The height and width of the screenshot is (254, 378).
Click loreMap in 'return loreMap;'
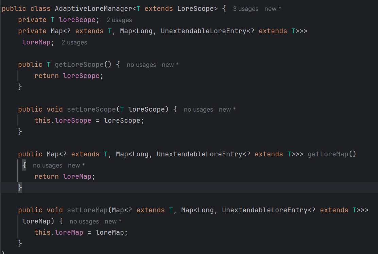click(77, 177)
